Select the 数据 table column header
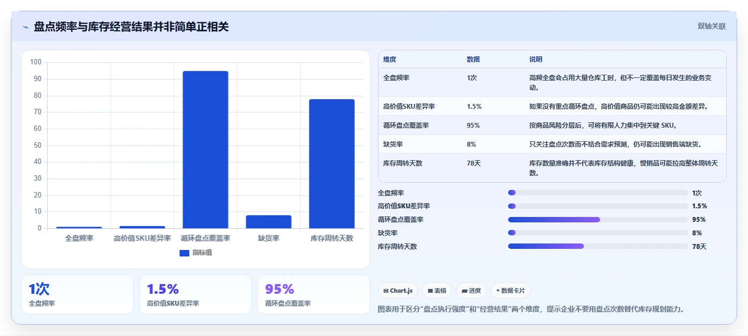This screenshot has height=336, width=748. click(x=473, y=60)
